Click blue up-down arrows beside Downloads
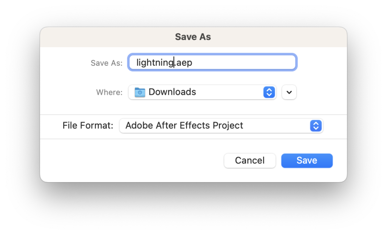The height and width of the screenshot is (235, 387). pos(269,92)
